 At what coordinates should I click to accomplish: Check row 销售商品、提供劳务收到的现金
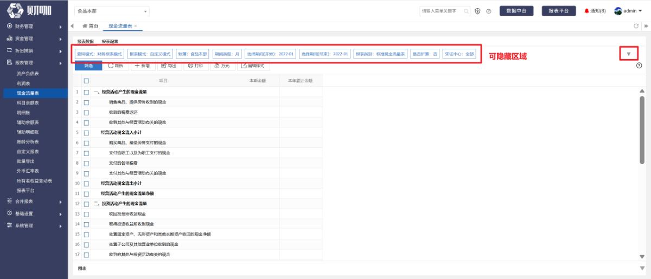click(86, 102)
